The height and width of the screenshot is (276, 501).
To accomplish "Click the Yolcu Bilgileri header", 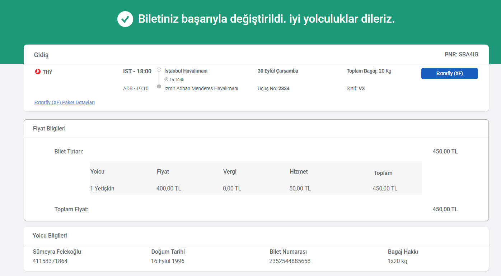I will (x=50, y=236).
